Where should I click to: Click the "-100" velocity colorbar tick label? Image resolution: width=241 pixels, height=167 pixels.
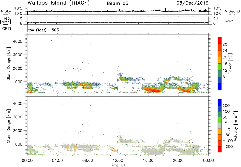click(228, 141)
